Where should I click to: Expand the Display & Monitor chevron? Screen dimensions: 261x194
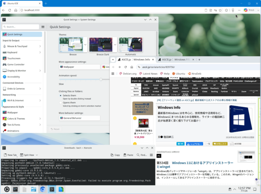(40, 71)
